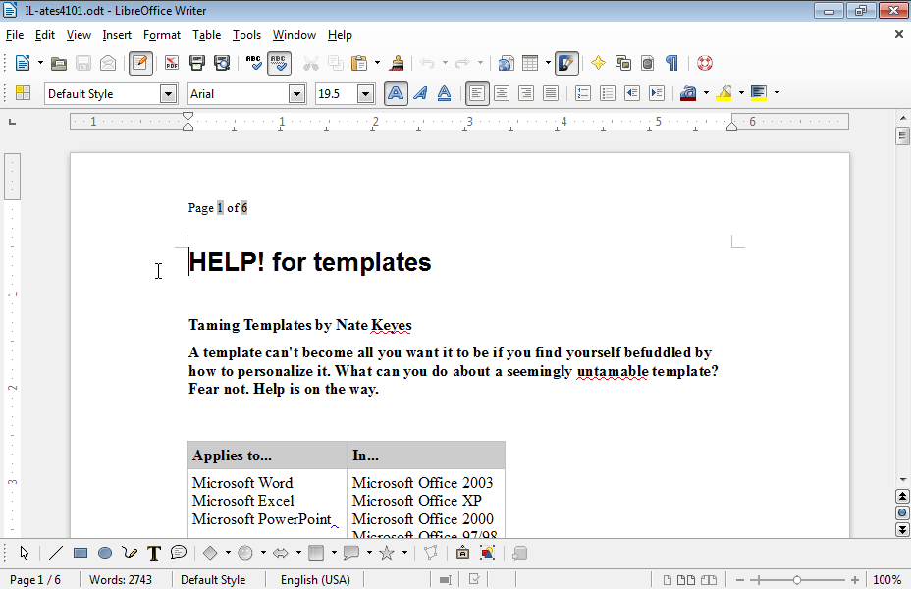Viewport: 911px width, 589px height.
Task: Open LibreOffice Help lifebuoy icon
Action: click(x=705, y=63)
